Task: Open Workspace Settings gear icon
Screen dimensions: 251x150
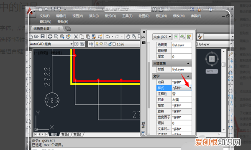Action: (x=77, y=44)
